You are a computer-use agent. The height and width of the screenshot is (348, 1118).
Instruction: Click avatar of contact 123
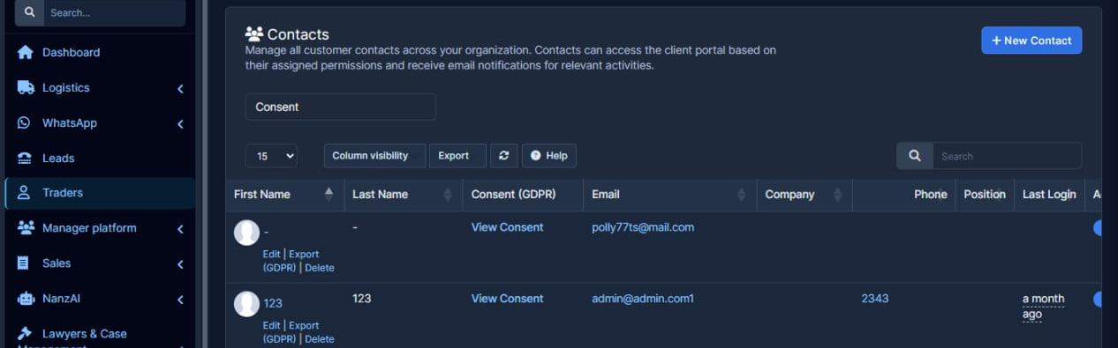[246, 304]
